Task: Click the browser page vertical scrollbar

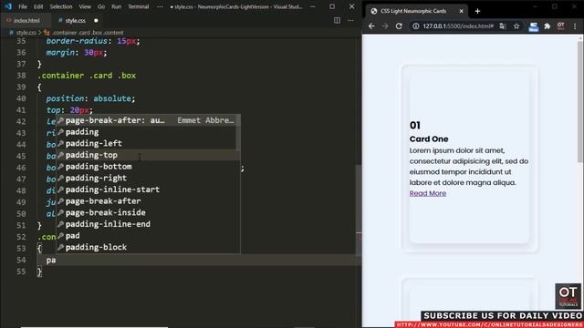Action: point(580,102)
